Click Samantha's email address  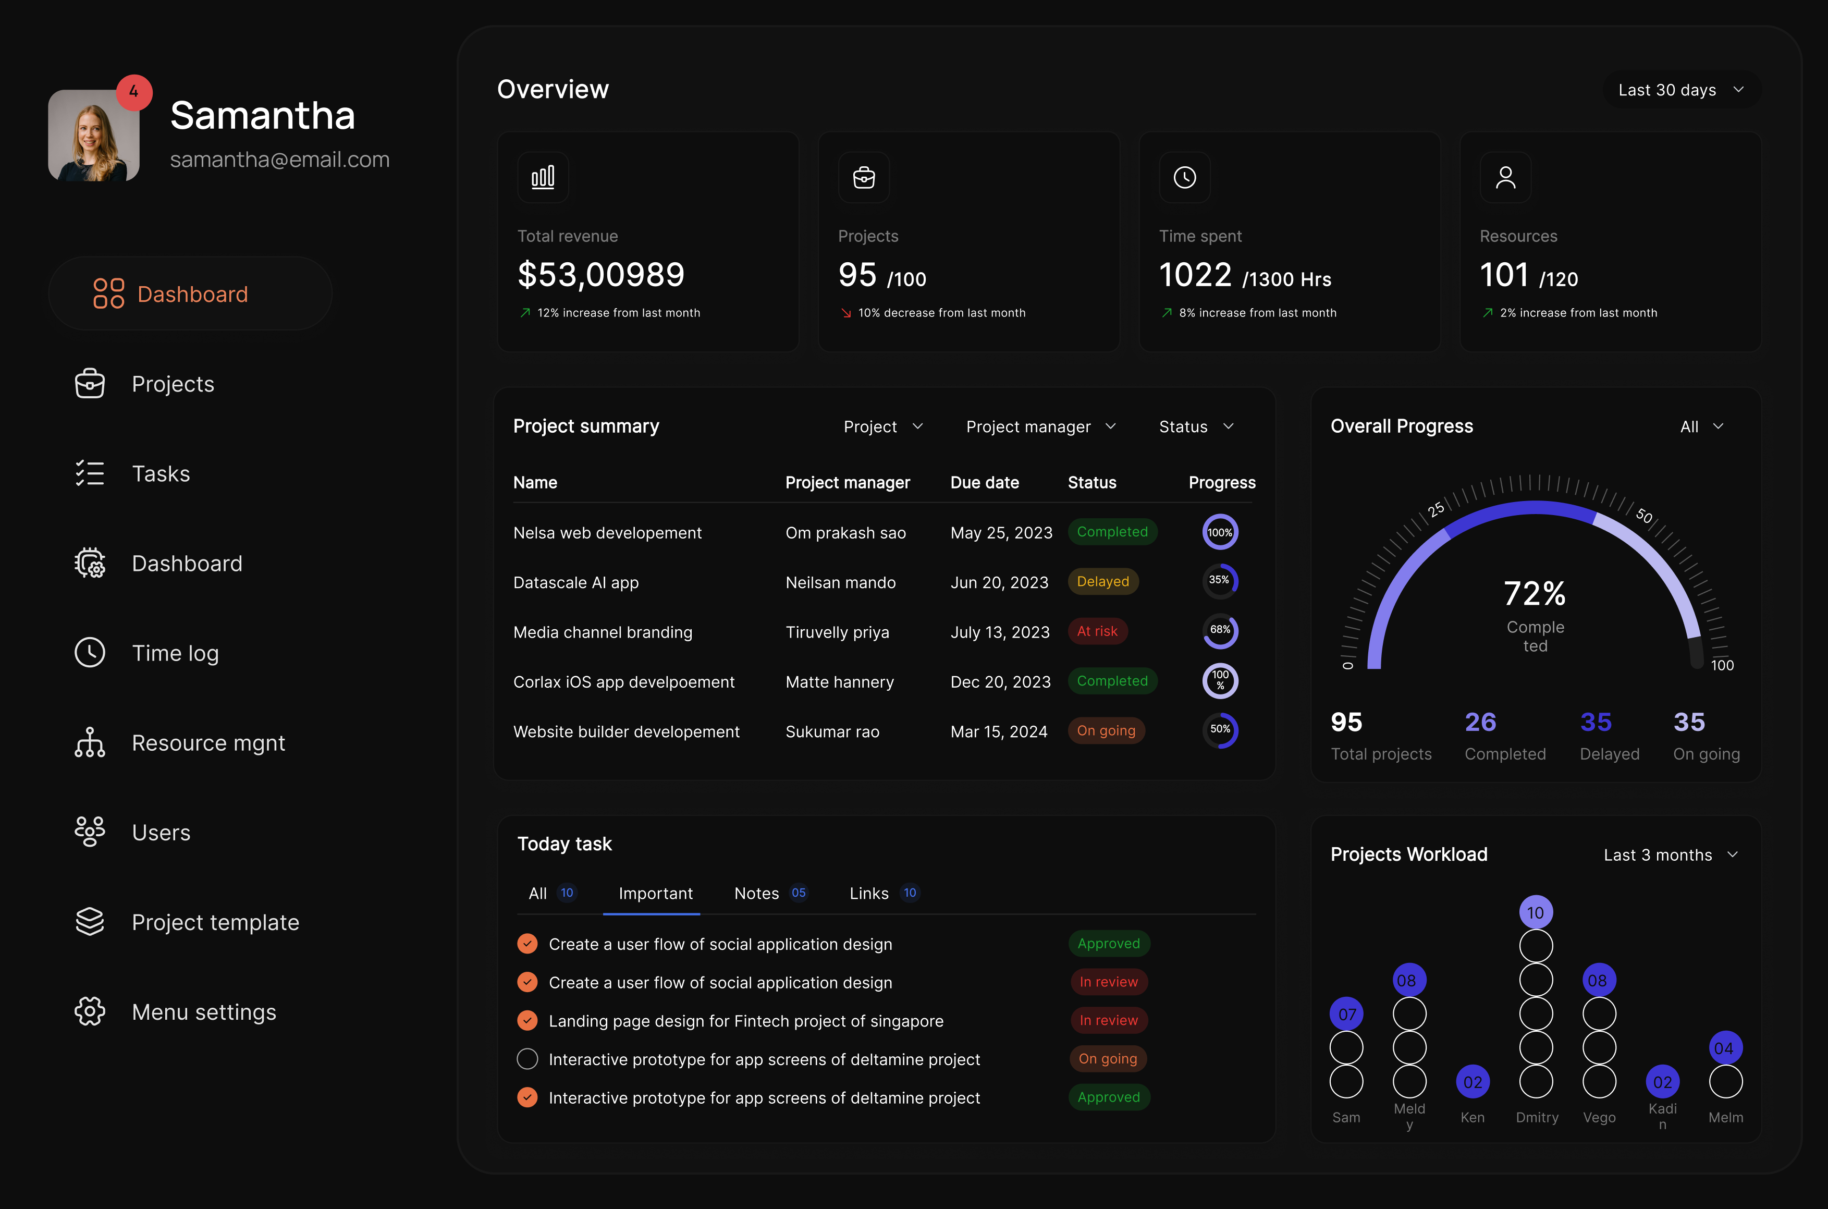pyautogui.click(x=280, y=160)
